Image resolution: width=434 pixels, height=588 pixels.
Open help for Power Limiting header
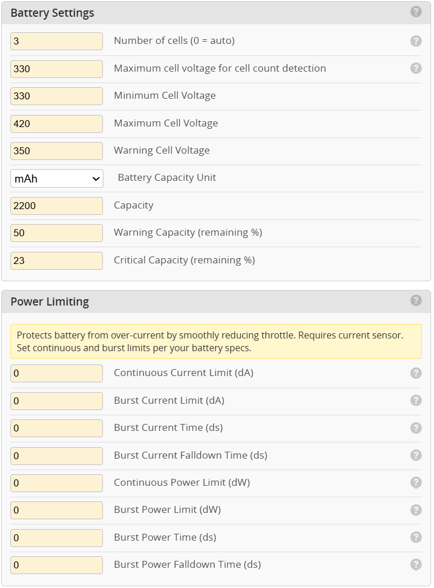(x=416, y=300)
